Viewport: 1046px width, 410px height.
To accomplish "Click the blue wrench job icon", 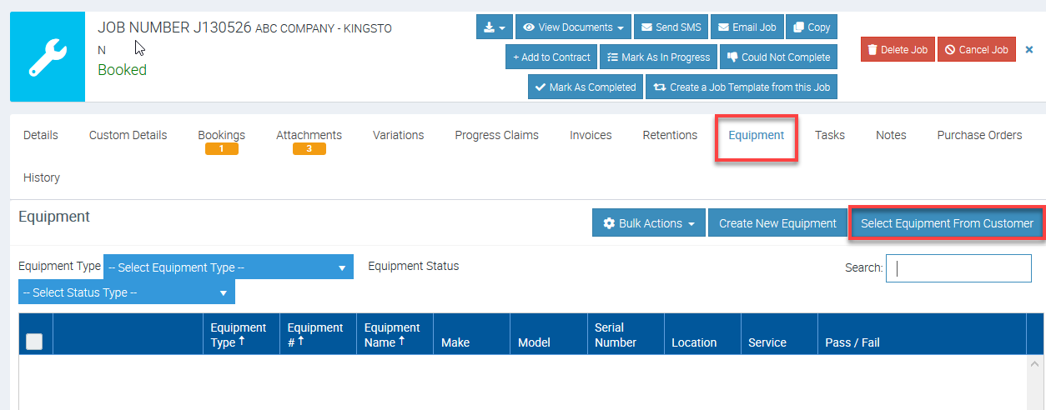I will click(48, 57).
